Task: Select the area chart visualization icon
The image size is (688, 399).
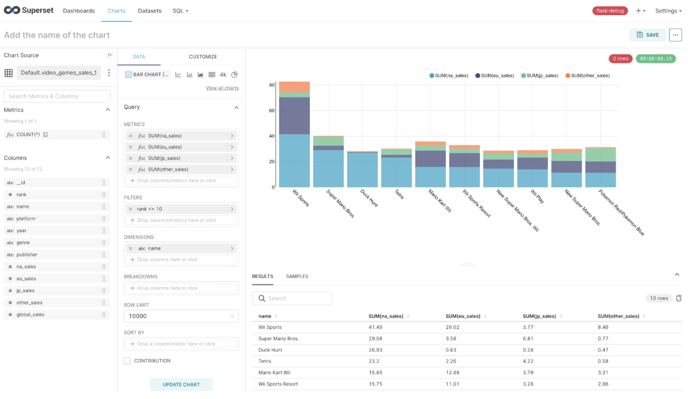Action: [x=200, y=74]
